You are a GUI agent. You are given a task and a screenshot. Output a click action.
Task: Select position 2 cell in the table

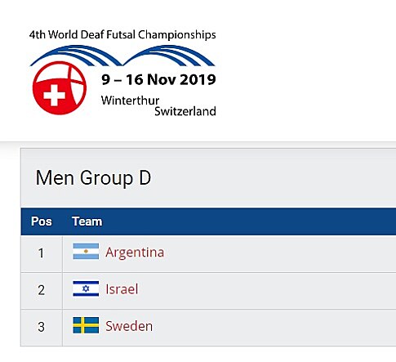pyautogui.click(x=41, y=290)
